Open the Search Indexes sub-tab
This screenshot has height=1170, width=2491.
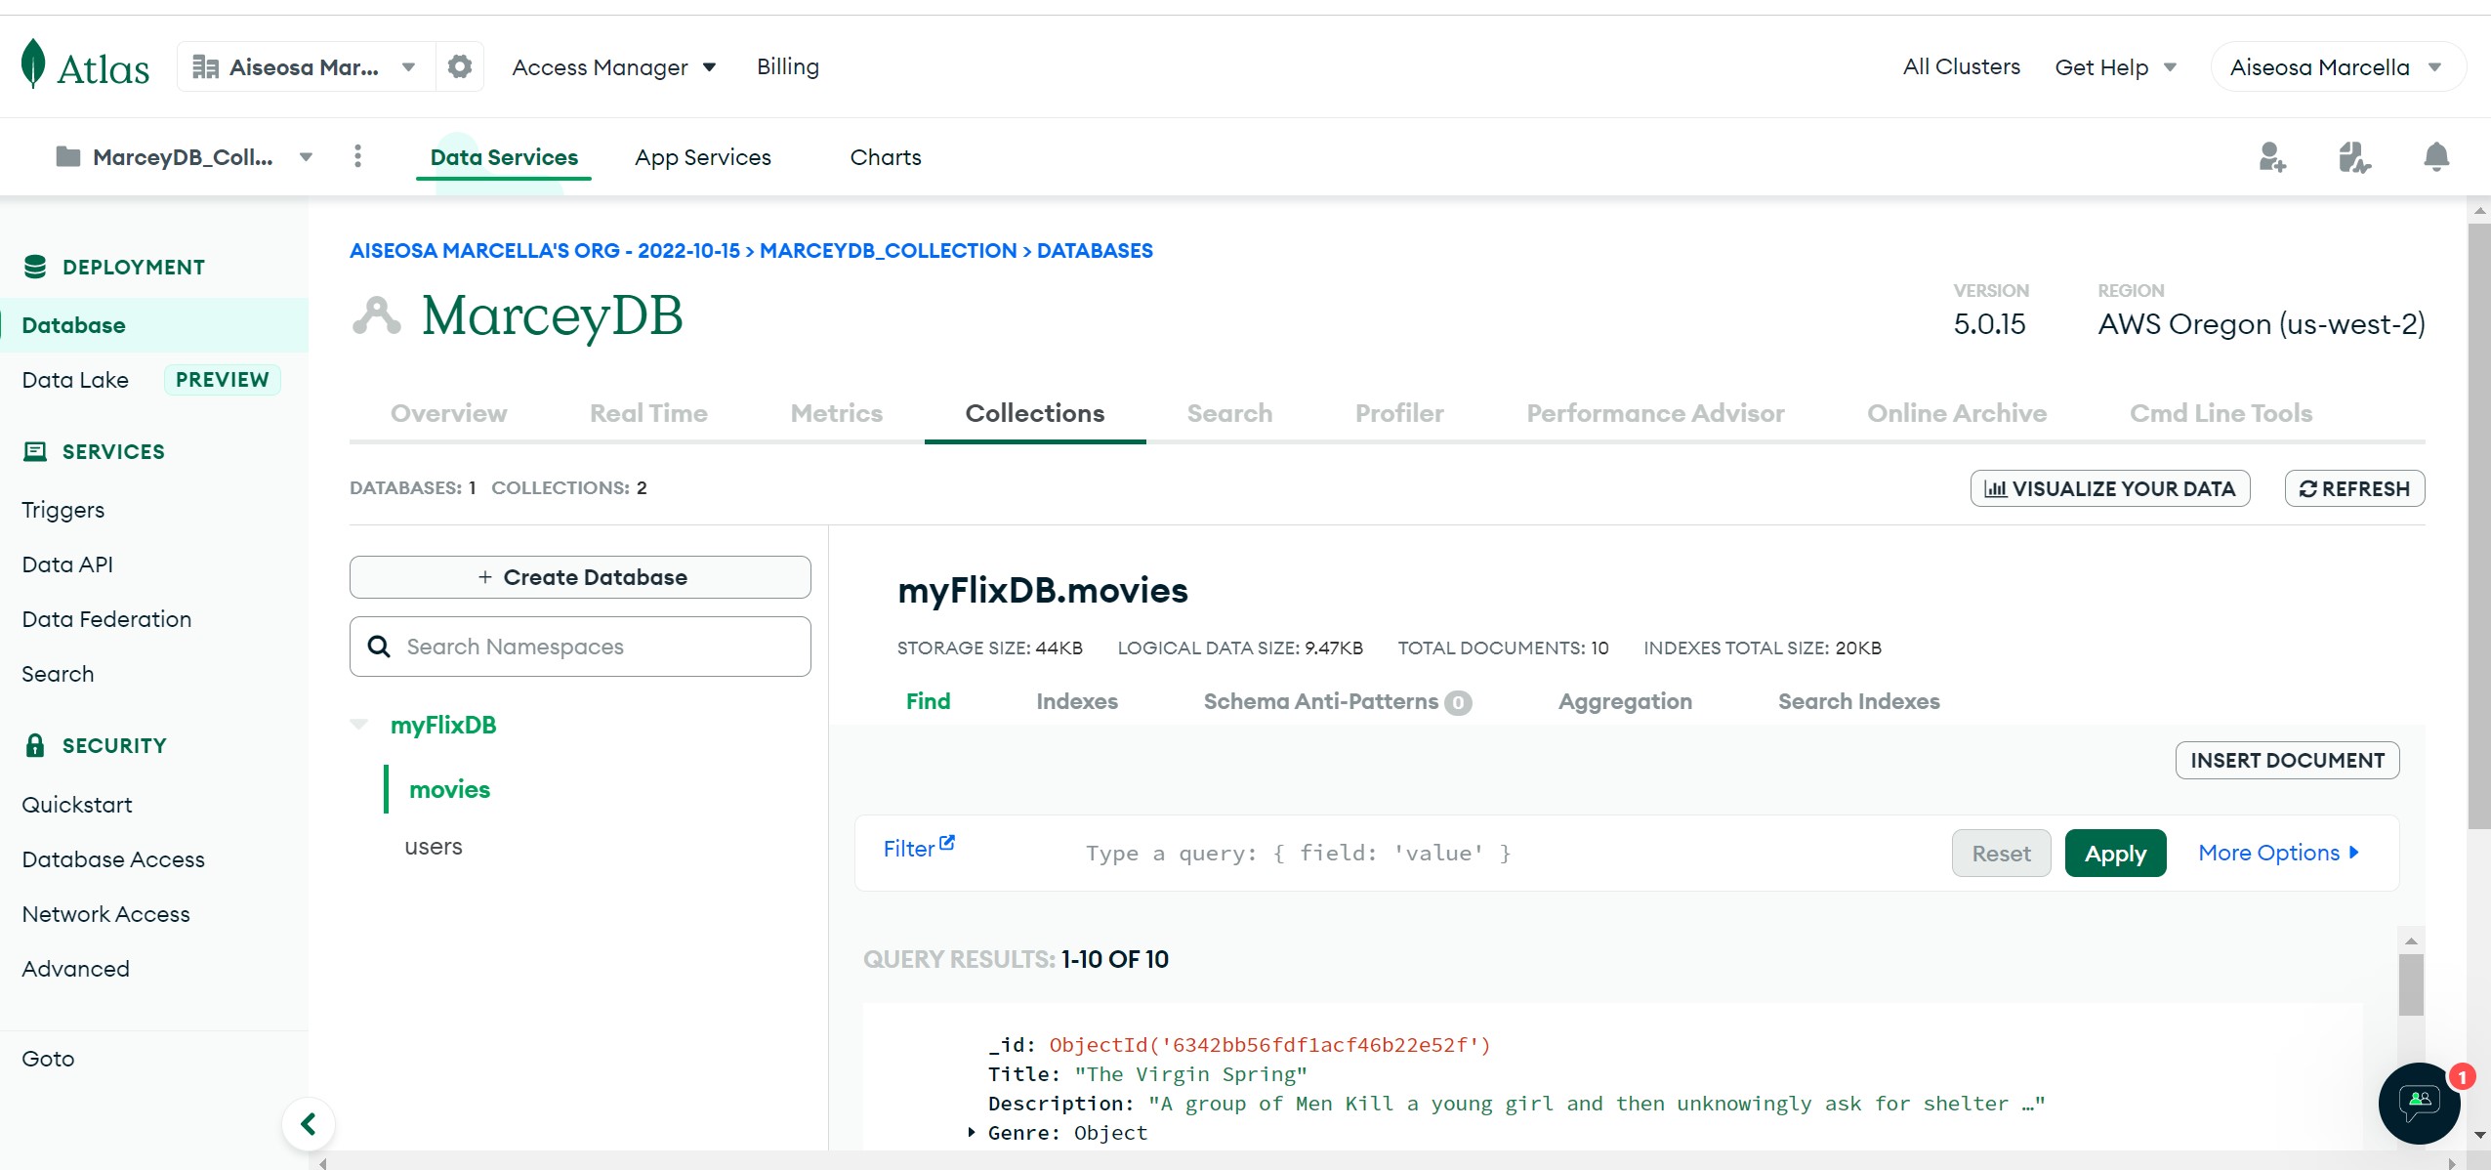click(1858, 701)
